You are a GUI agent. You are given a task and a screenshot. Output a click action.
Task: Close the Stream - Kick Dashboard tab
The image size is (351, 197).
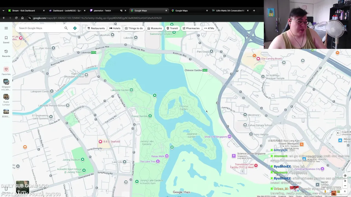click(x=44, y=11)
